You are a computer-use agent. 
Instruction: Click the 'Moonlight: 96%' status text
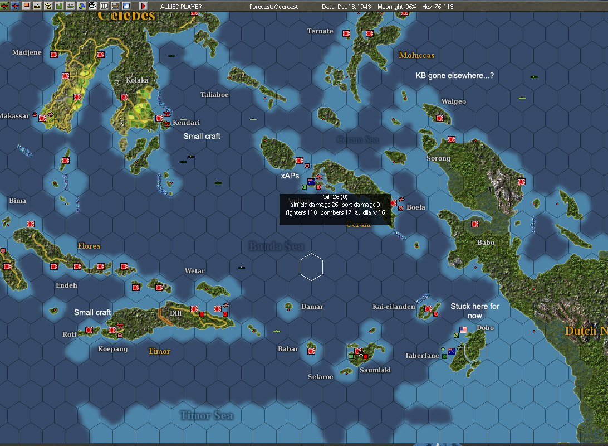pos(396,7)
